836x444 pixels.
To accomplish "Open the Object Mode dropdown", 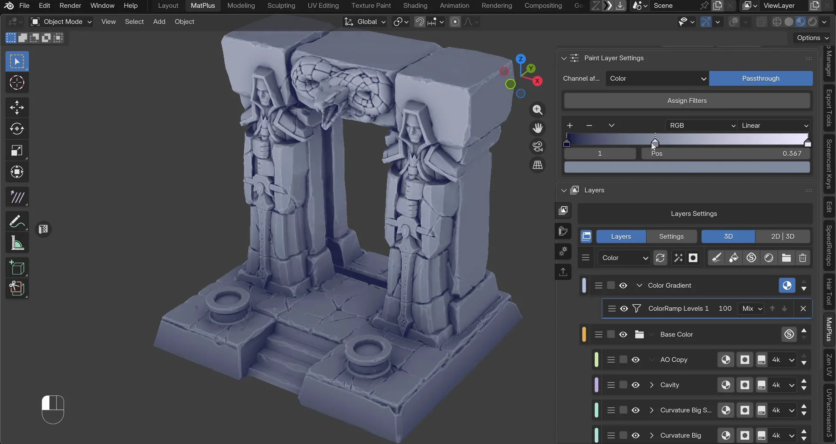I will coord(61,21).
